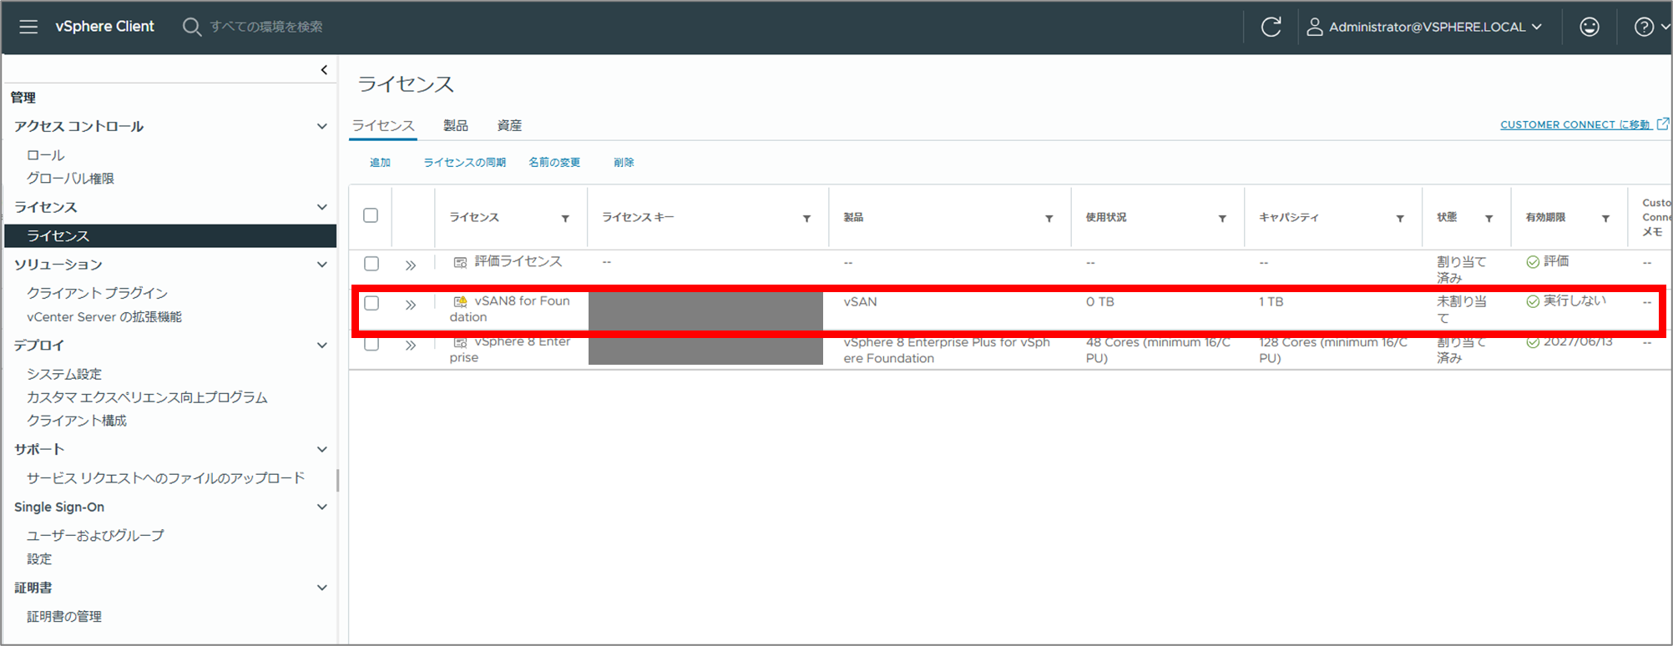Refresh the vSphere Client view
This screenshot has height=646, width=1673.
pyautogui.click(x=1271, y=27)
